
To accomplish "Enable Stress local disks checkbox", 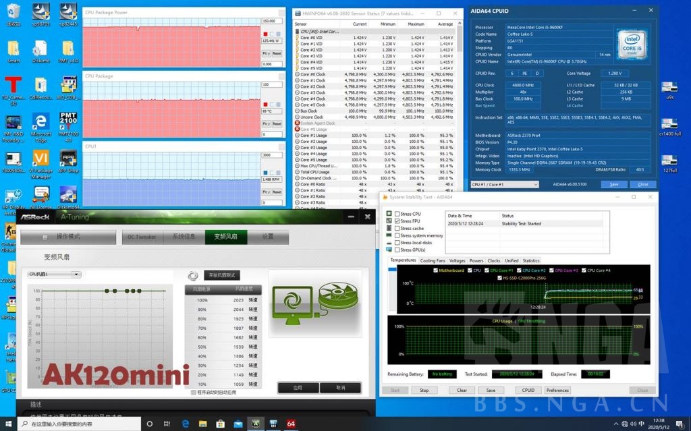I will pos(397,242).
